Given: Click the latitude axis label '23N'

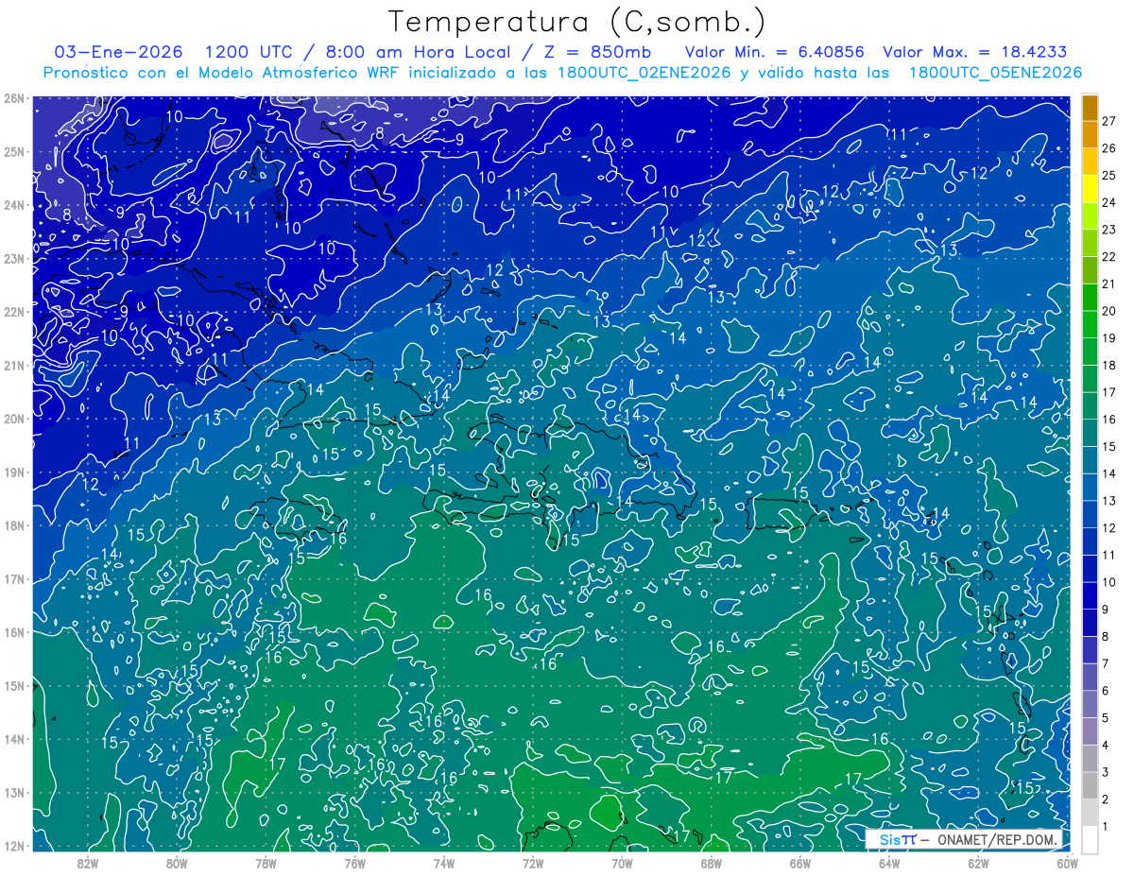Looking at the screenshot, I should [x=14, y=259].
